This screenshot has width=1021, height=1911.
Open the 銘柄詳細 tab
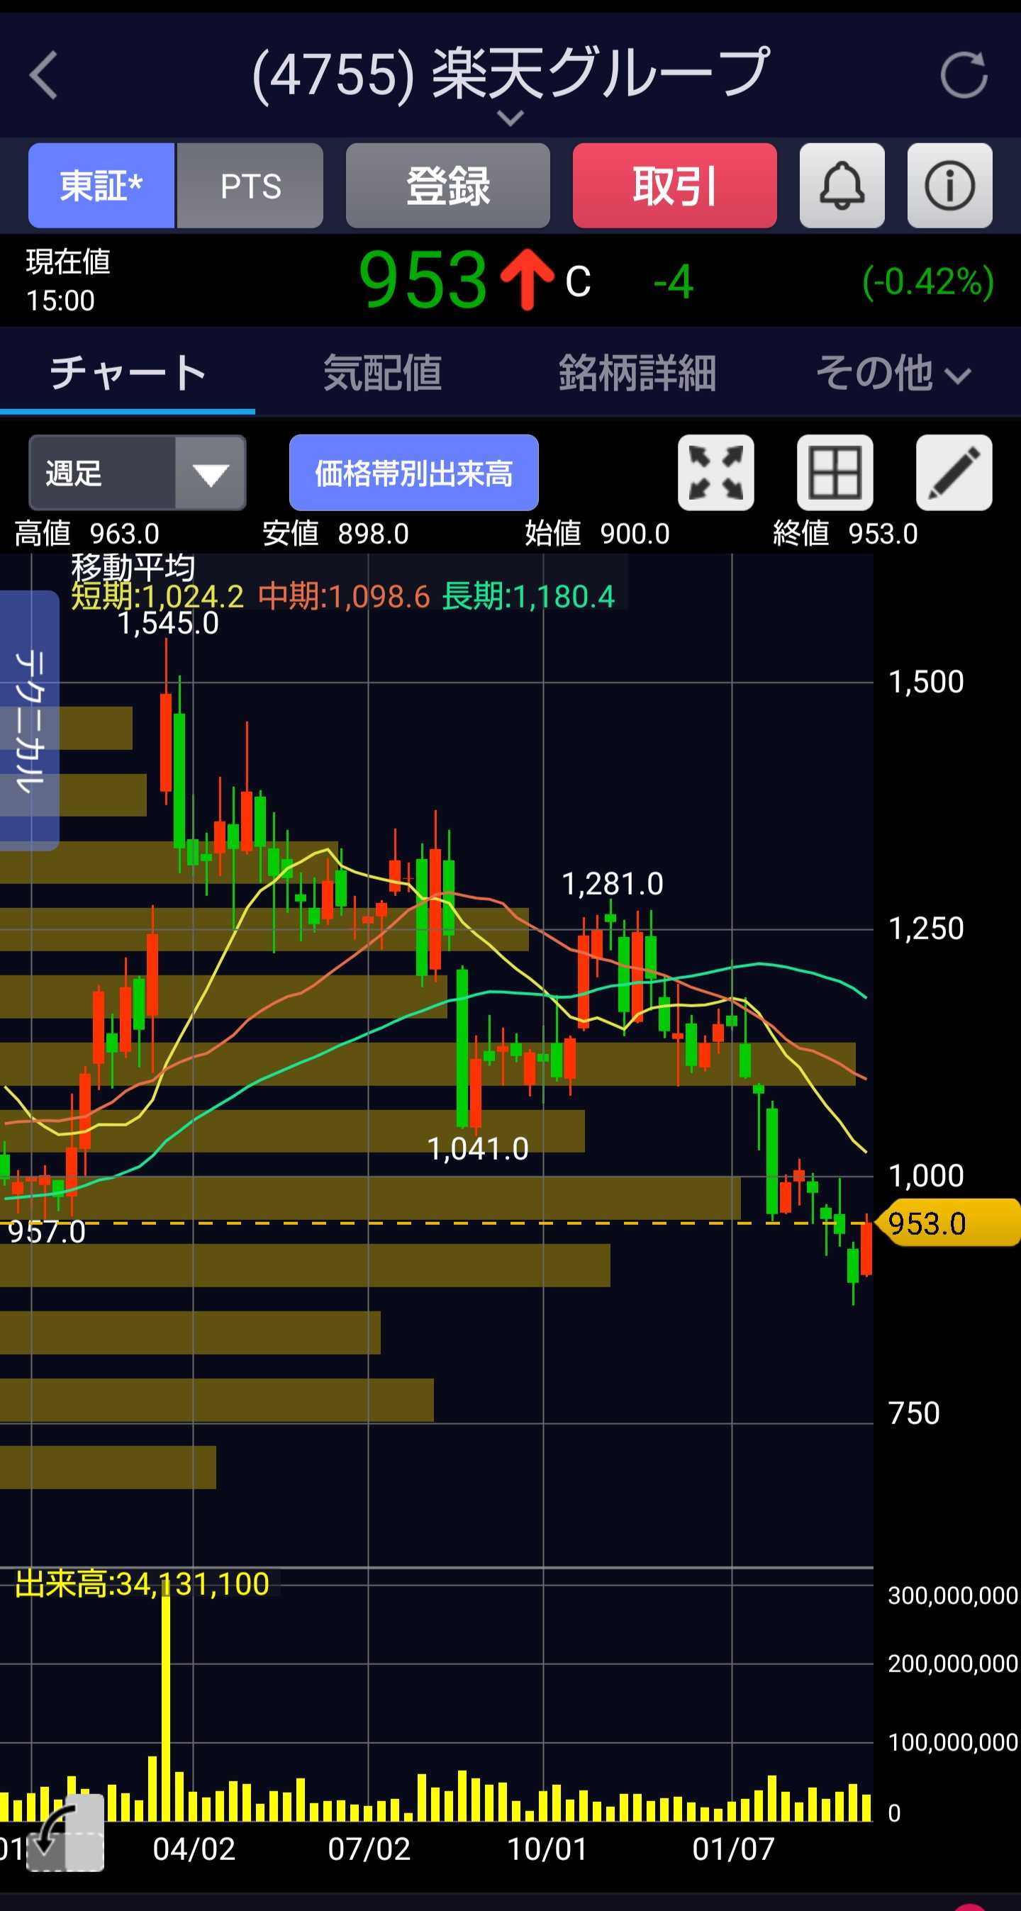[x=637, y=372]
